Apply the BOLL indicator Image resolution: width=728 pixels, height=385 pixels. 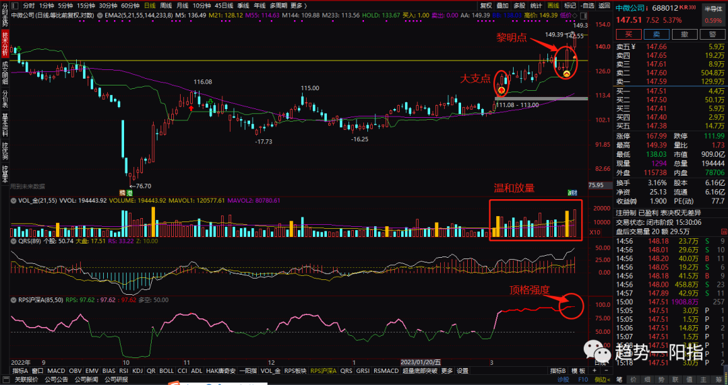pyautogui.click(x=166, y=371)
